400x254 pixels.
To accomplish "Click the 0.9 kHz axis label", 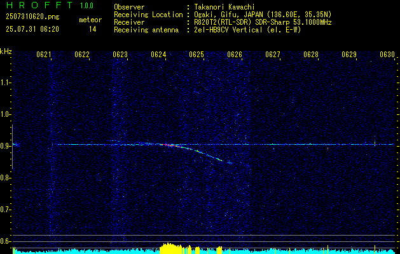I will coord(5,146).
